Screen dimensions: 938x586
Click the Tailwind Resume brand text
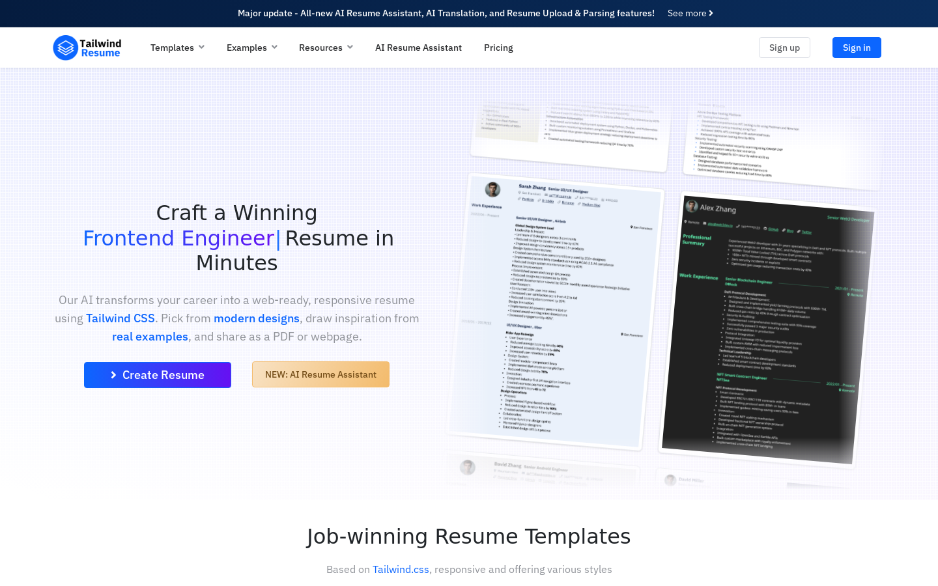(100, 48)
